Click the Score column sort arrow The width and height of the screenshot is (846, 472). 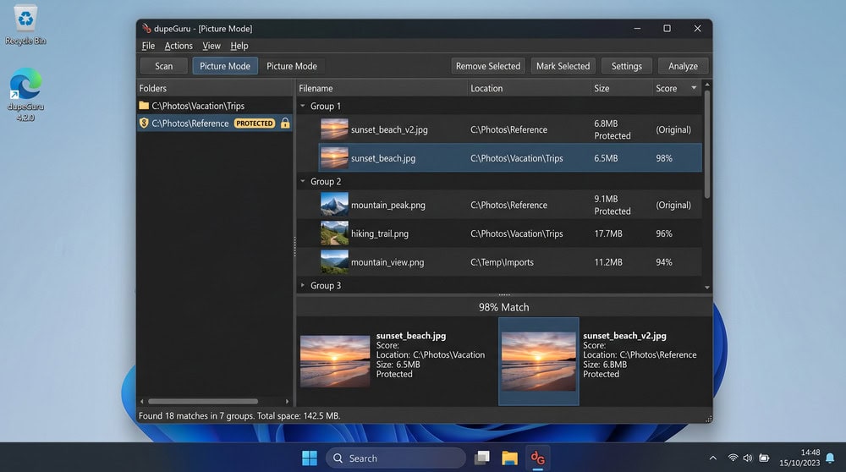tap(694, 87)
